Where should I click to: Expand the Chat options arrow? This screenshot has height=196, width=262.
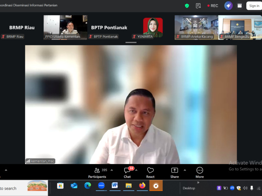click(x=136, y=170)
